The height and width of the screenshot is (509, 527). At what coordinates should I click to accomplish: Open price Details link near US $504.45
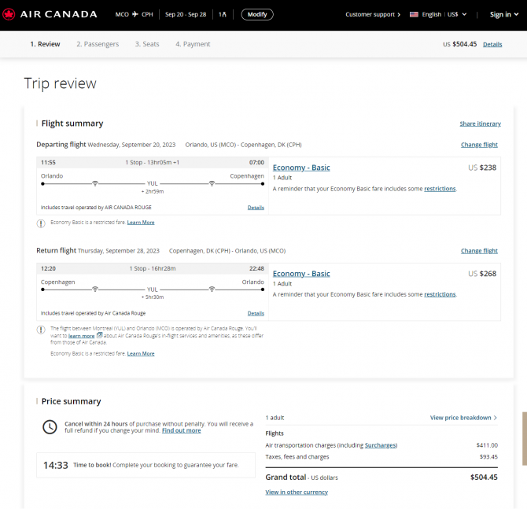[492, 44]
